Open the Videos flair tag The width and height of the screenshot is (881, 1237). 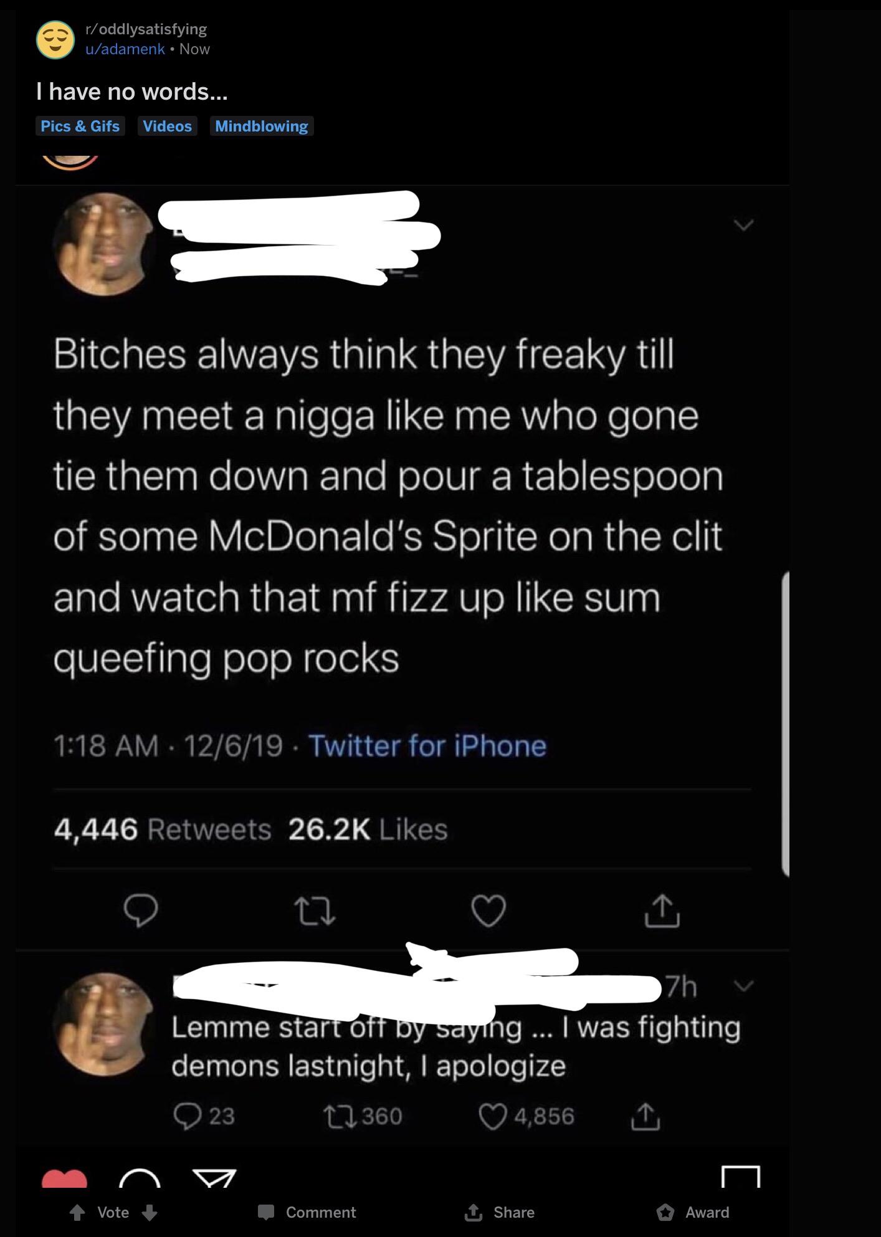pos(167,126)
